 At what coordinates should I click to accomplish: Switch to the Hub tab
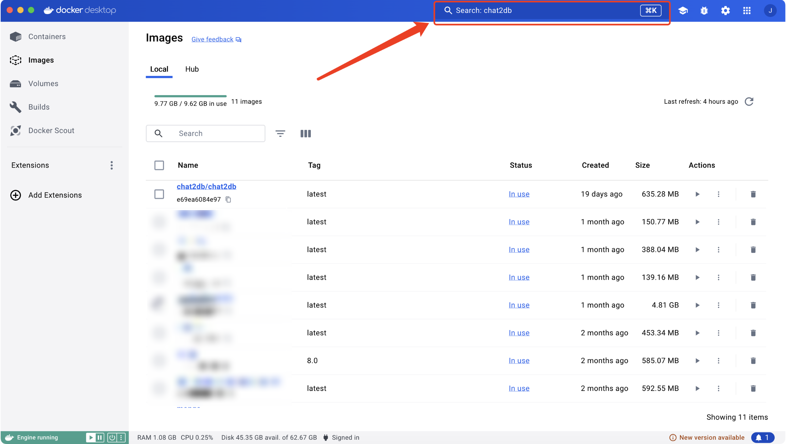pos(192,69)
